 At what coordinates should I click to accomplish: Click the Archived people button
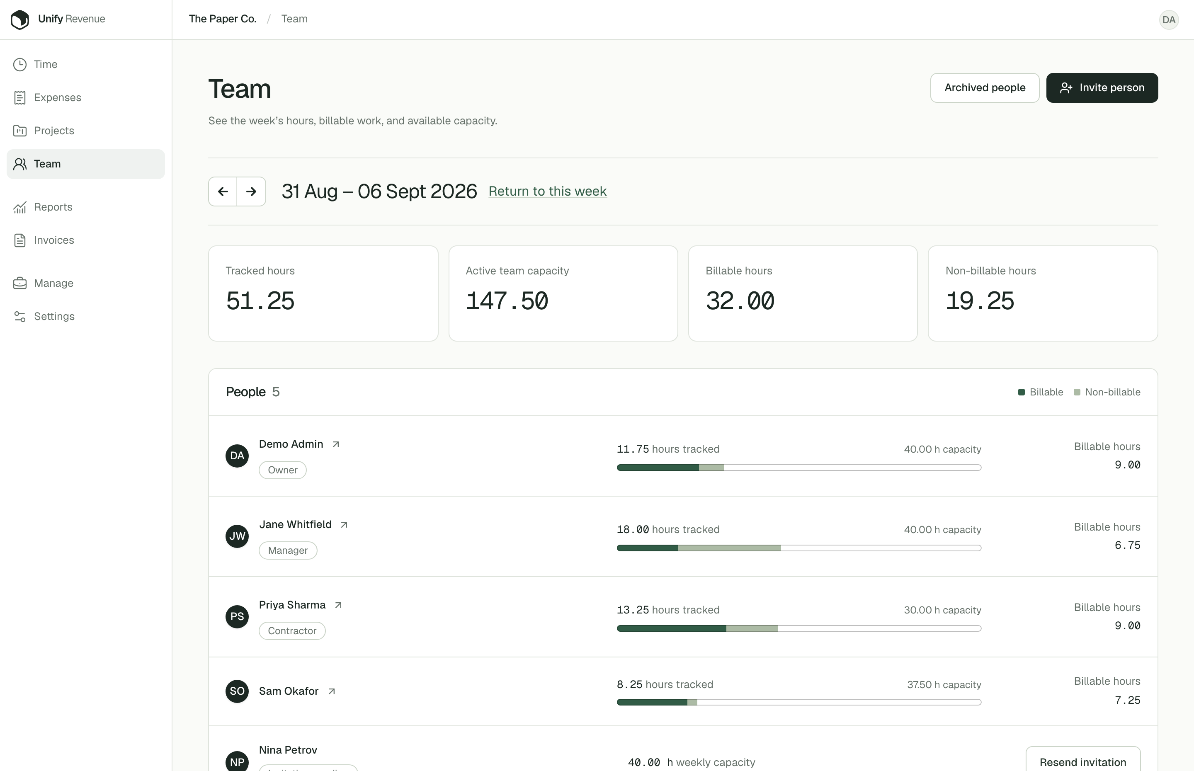984,88
